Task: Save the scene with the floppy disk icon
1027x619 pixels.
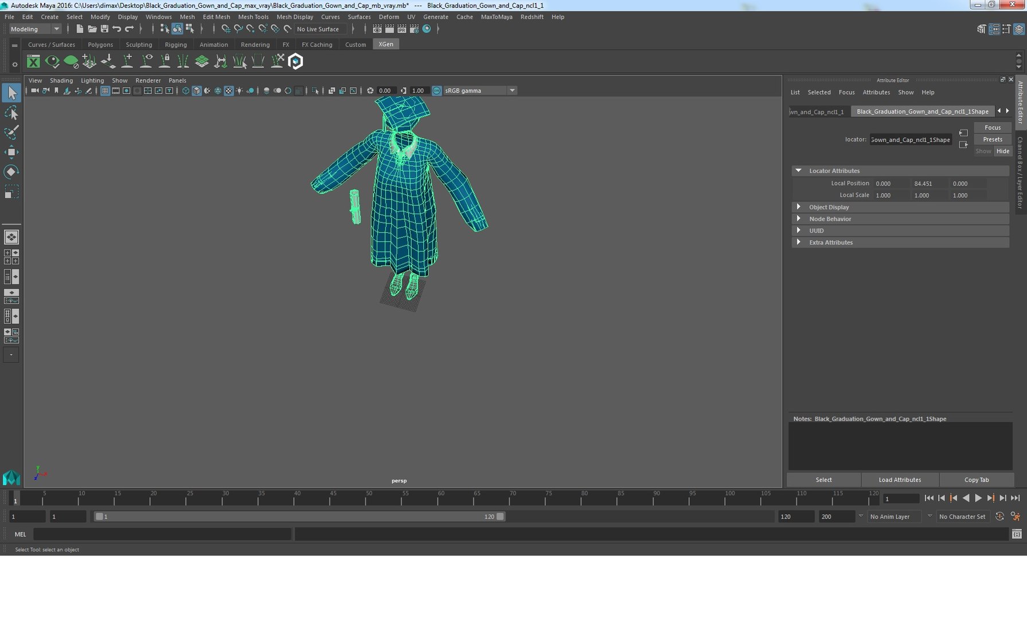Action: (x=104, y=29)
